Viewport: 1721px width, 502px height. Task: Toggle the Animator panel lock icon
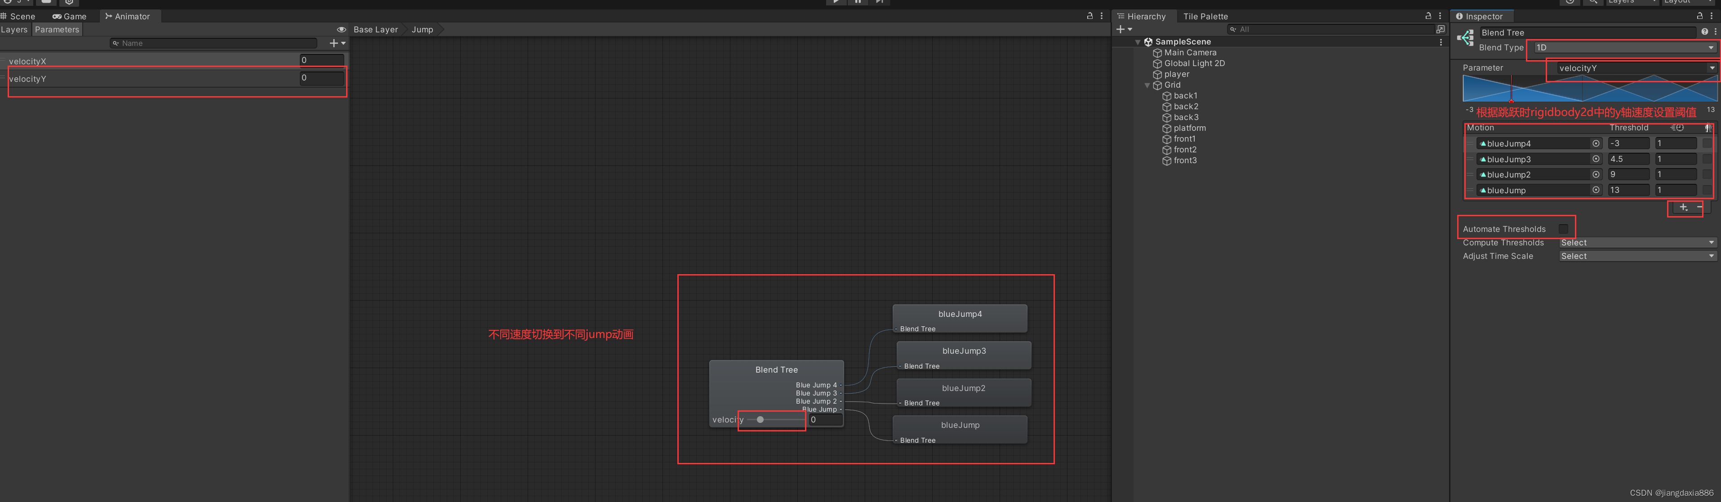click(1090, 16)
